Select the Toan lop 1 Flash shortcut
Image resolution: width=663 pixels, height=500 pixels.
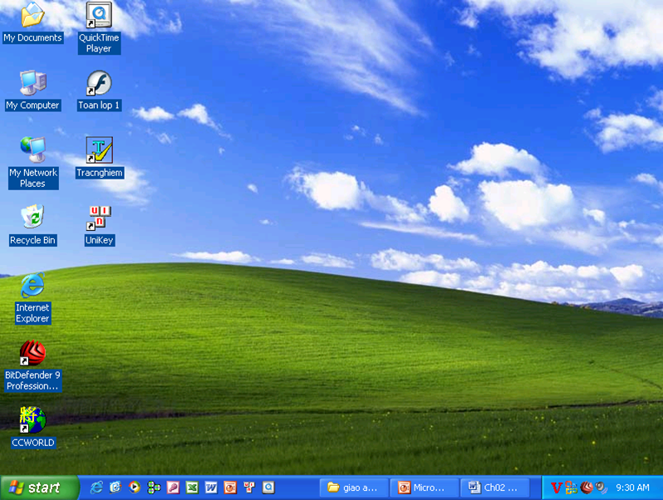point(100,91)
